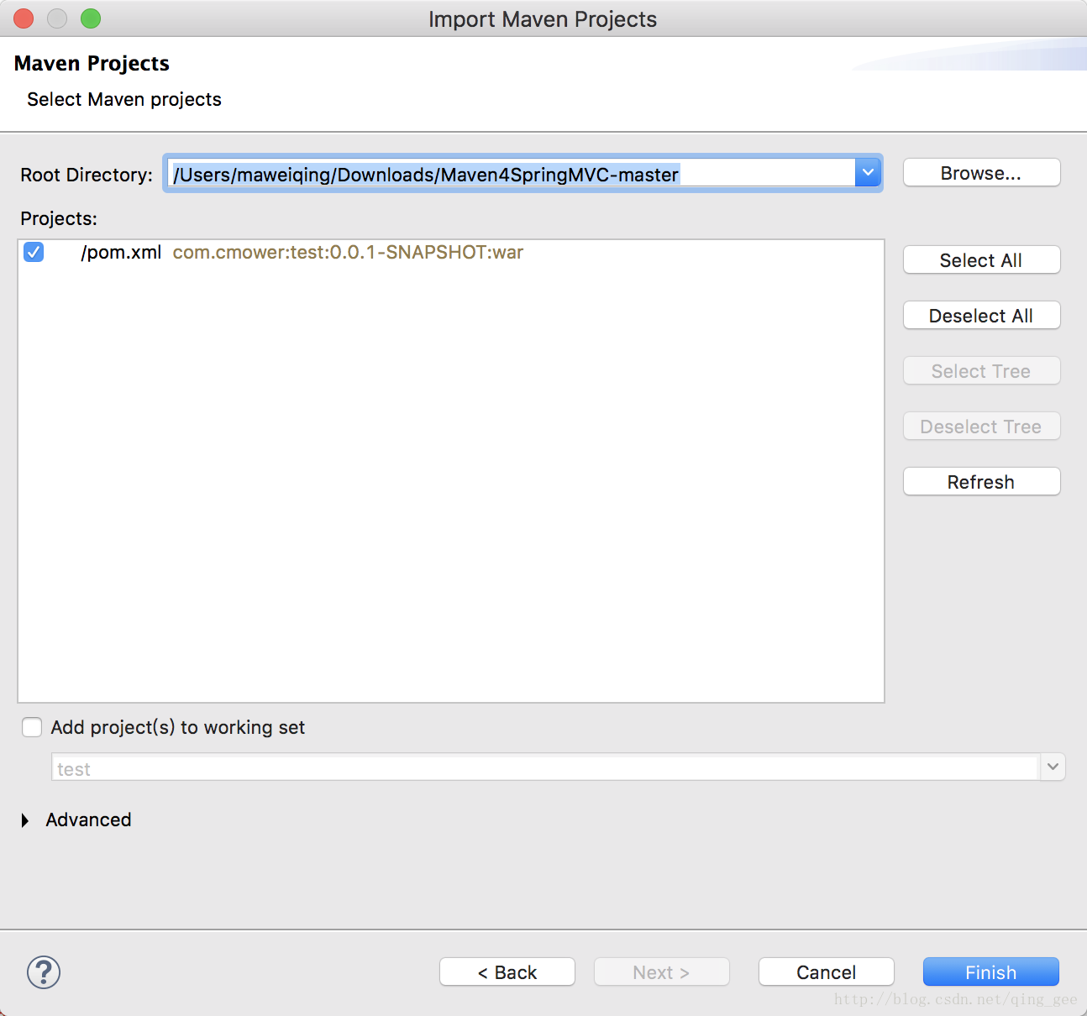Refresh the projects list
Viewport: 1087px width, 1016px height.
981,482
